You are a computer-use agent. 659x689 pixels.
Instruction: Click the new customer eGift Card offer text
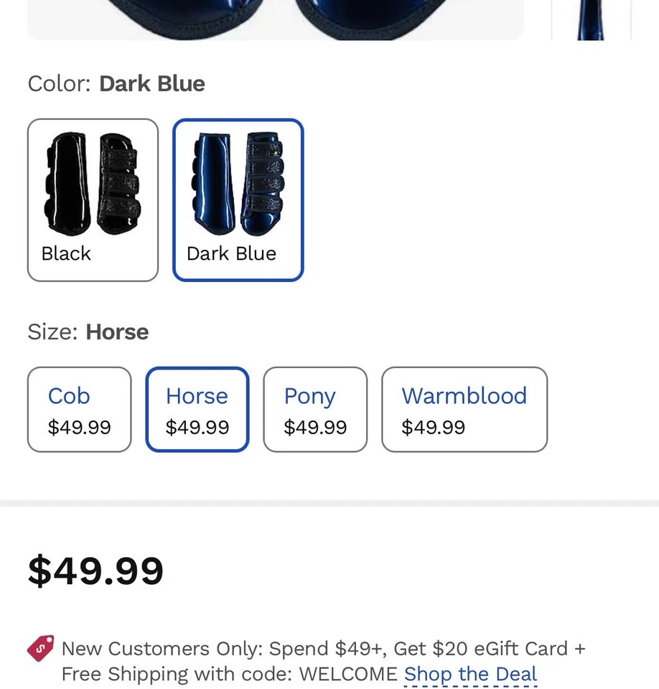322,648
